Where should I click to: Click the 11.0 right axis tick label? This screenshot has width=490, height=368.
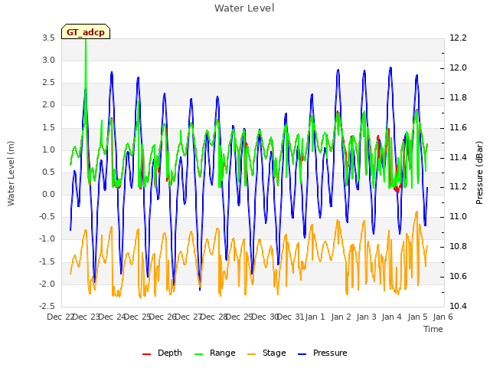[x=458, y=216]
